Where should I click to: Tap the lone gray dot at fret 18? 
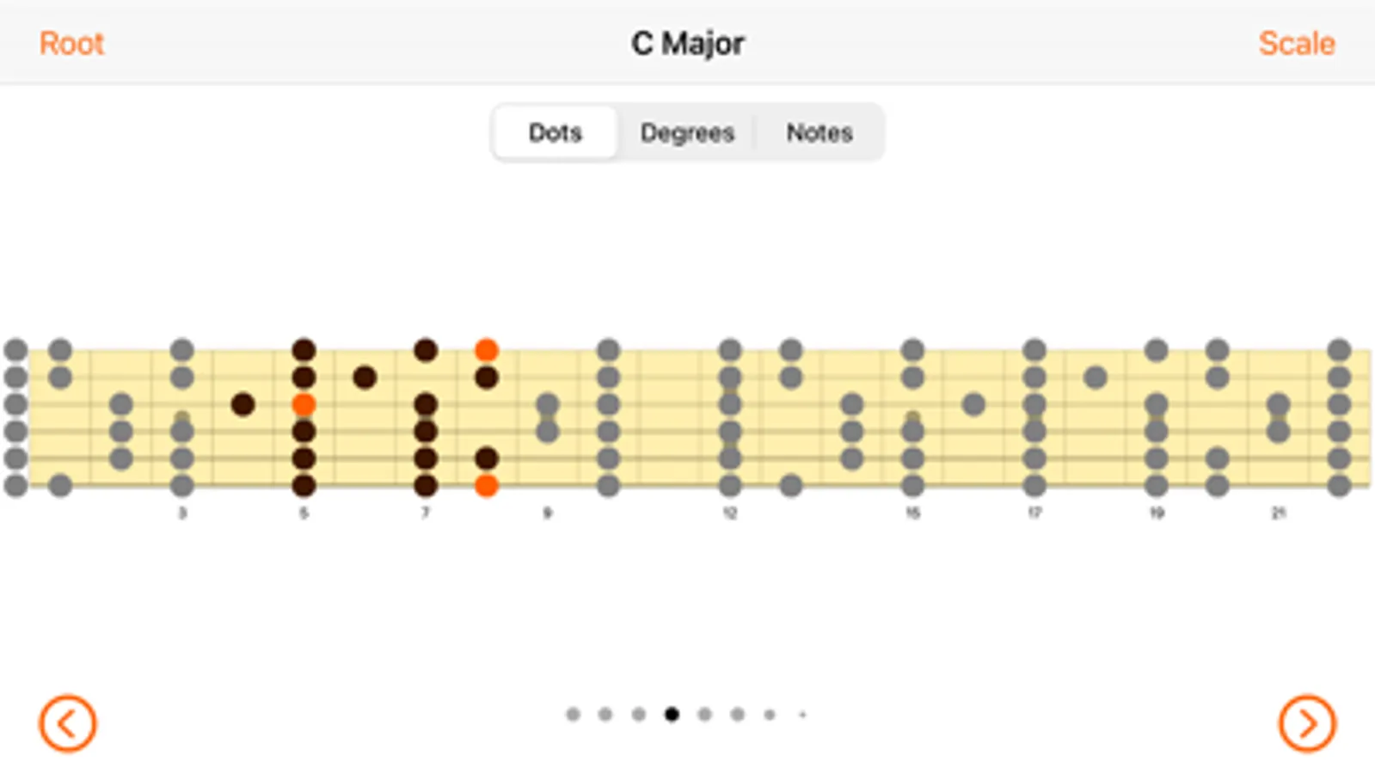point(1095,377)
